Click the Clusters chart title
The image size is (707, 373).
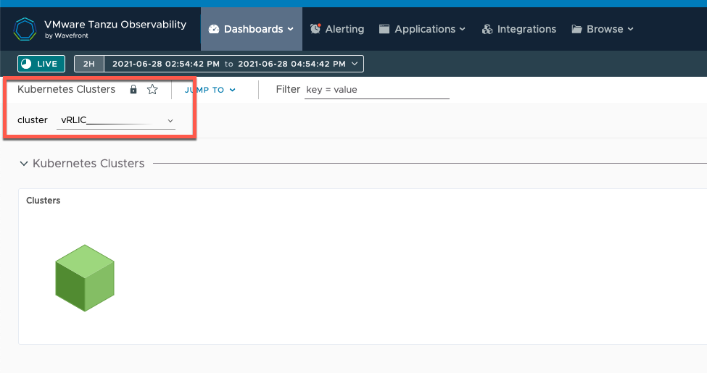[44, 201]
